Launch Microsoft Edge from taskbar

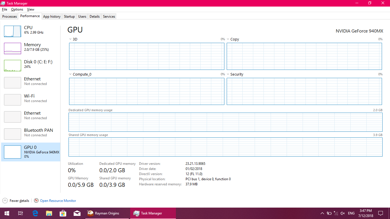click(x=35, y=213)
